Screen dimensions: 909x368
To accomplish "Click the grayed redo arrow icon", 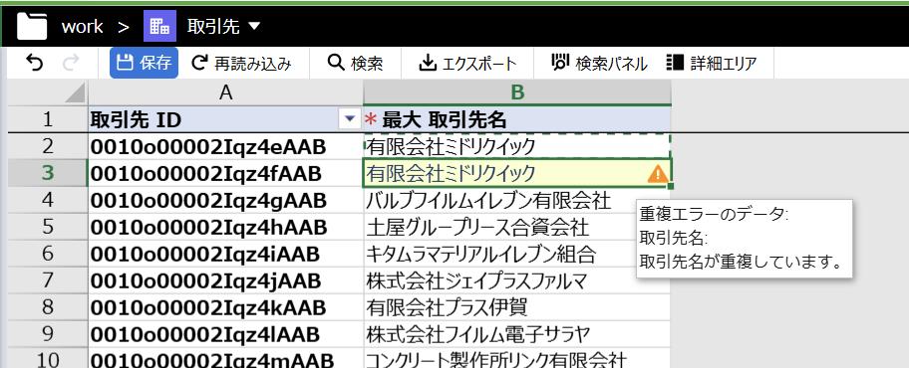I will click(x=70, y=63).
